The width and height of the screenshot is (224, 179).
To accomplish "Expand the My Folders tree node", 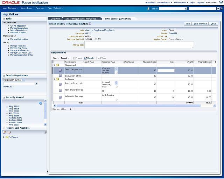I will [4, 137].
